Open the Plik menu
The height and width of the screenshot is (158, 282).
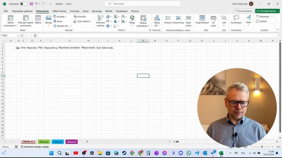tap(6, 11)
